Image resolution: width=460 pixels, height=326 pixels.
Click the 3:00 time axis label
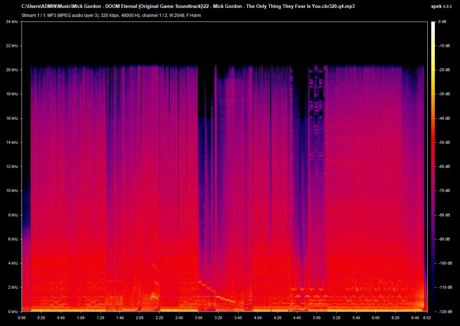(x=198, y=318)
